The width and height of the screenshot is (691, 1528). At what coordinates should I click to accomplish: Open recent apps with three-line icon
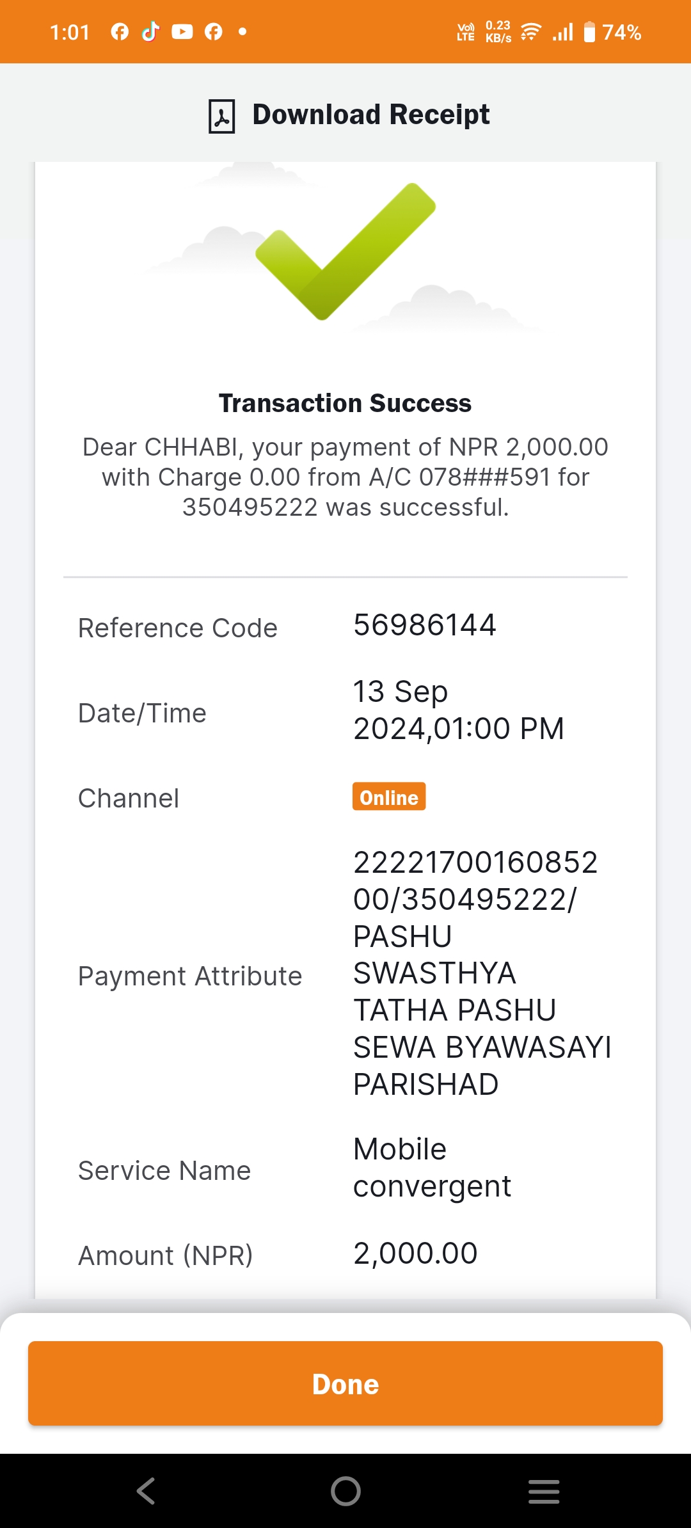tap(544, 1491)
